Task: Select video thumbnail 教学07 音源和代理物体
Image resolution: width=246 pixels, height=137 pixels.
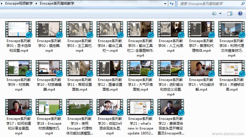Action: point(201,29)
